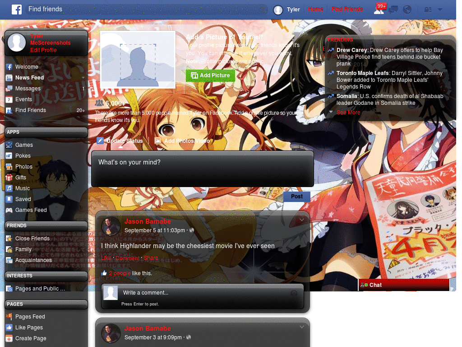Click the Post button
This screenshot has height=347, width=462.
pos(297,197)
